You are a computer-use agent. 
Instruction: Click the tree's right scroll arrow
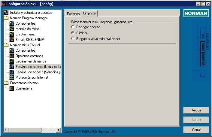(x=59, y=130)
